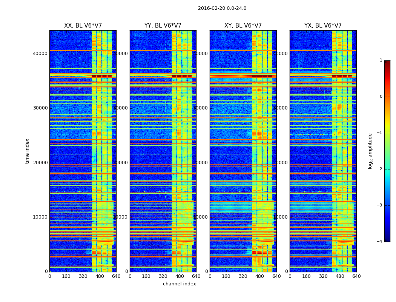Viewport: 396px width, 302px height.
Task: Select the 'time index' y-axis label
Action: pyautogui.click(x=27, y=151)
